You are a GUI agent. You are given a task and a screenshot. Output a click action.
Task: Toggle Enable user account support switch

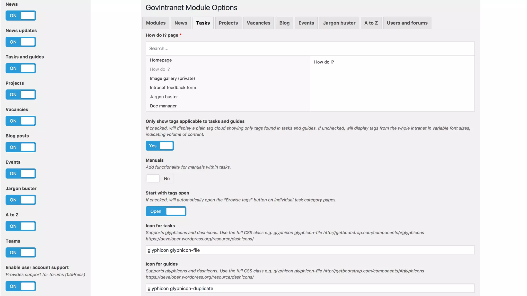[x=21, y=286]
